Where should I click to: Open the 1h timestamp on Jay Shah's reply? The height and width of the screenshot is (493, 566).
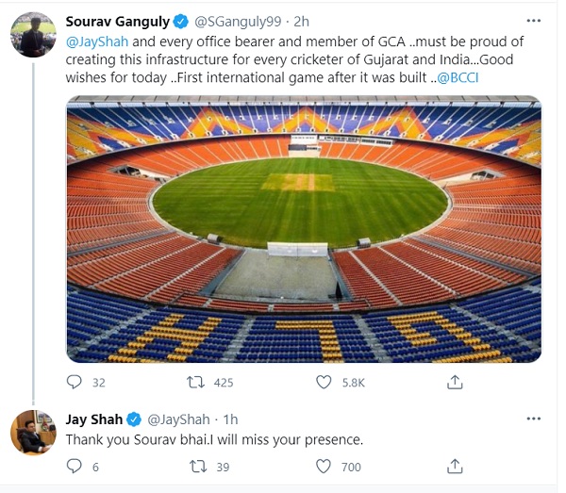click(231, 419)
